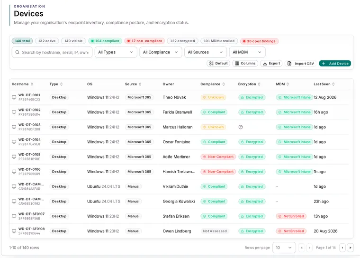Click the Add Device button

[335, 64]
